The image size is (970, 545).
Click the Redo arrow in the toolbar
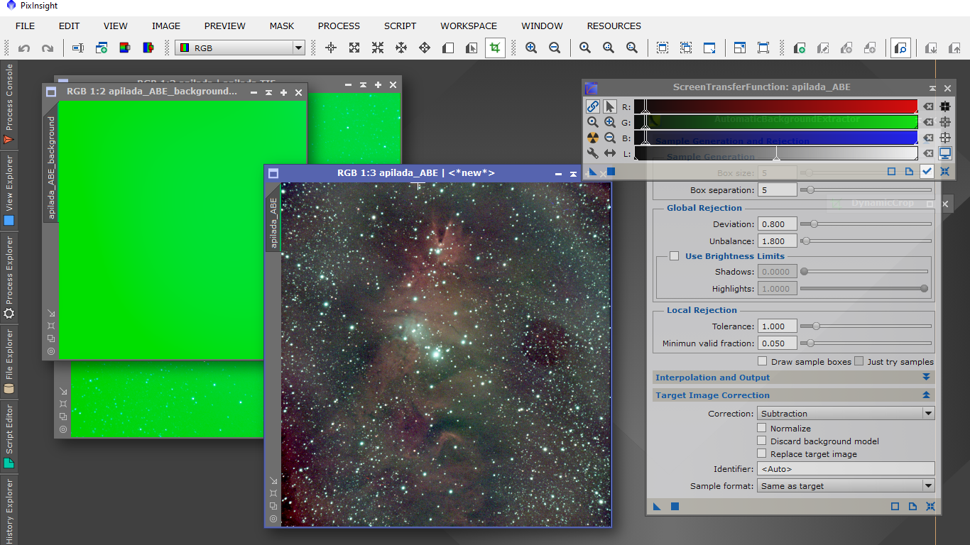[48, 48]
